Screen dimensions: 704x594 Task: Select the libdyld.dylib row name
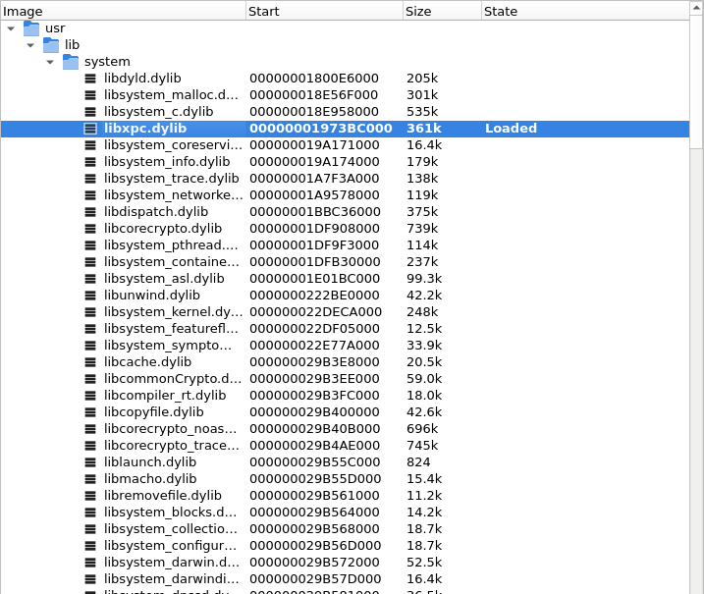click(x=142, y=79)
